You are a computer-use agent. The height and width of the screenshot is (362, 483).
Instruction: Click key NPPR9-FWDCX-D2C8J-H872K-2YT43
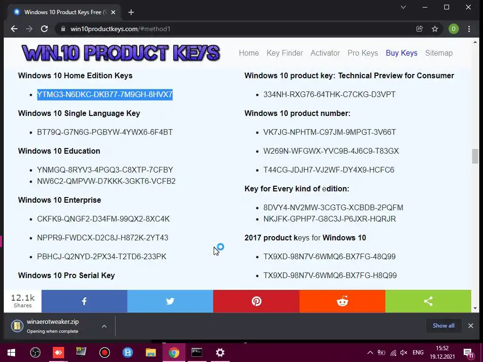[x=102, y=238]
